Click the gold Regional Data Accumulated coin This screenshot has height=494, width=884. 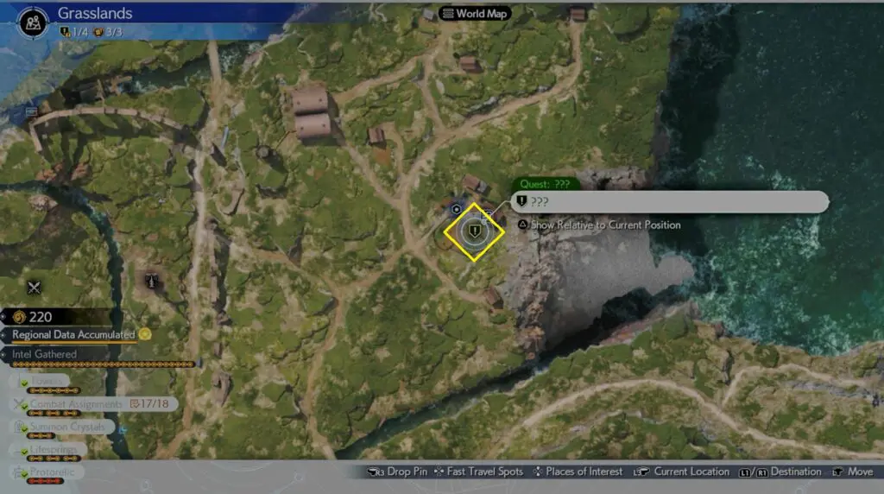coord(145,334)
